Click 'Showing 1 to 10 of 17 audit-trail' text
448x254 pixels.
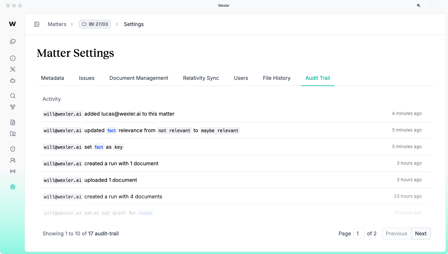click(x=81, y=234)
